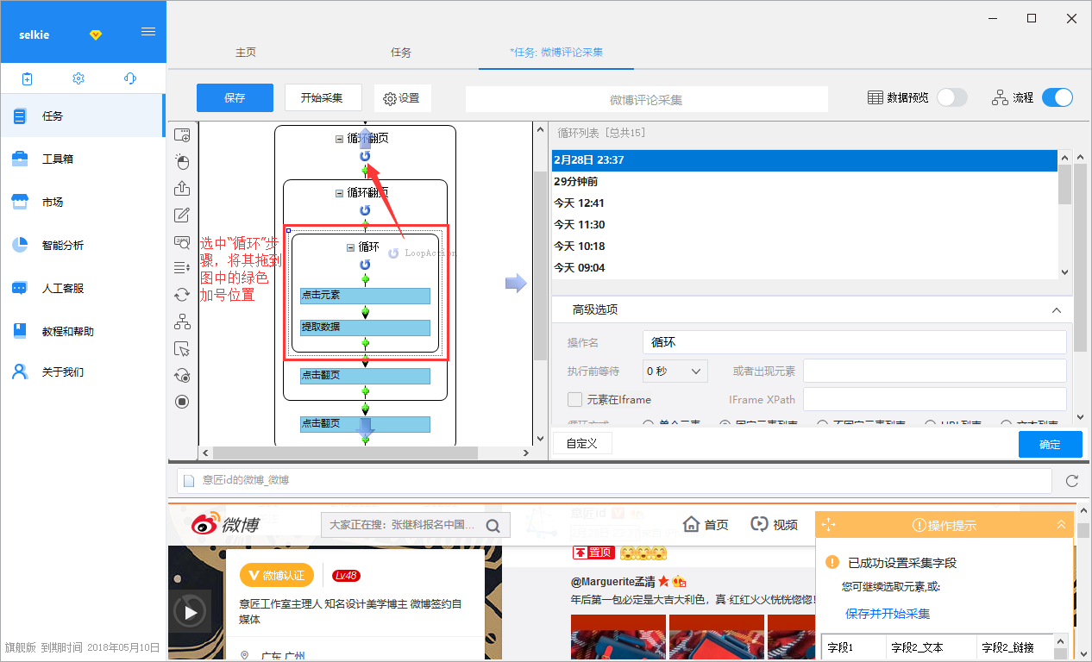
Task: Click the headset support icon
Action: [130, 78]
